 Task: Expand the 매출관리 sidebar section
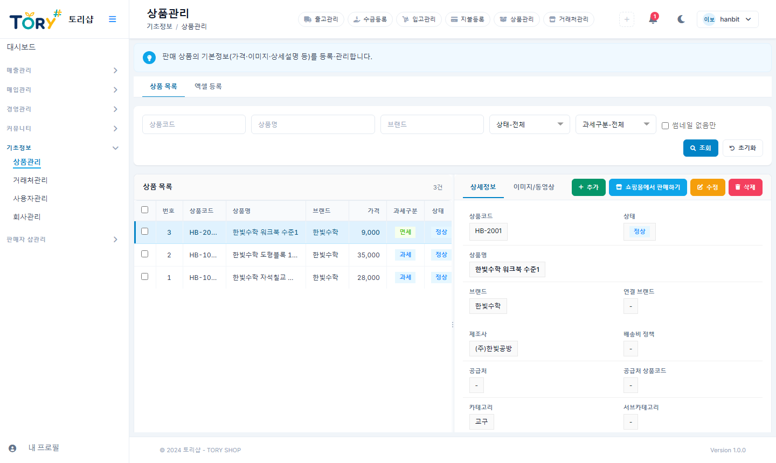point(63,71)
